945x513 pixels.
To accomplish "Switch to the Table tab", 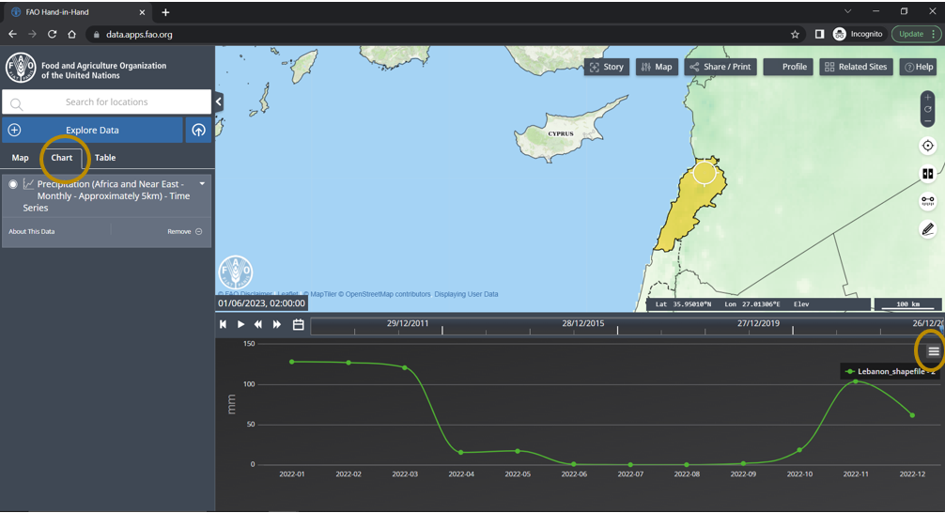I will (105, 158).
